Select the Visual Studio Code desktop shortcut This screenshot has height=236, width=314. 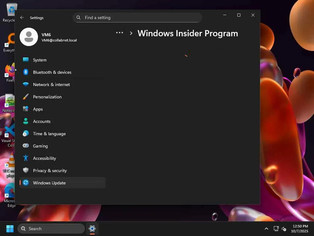coord(8,135)
